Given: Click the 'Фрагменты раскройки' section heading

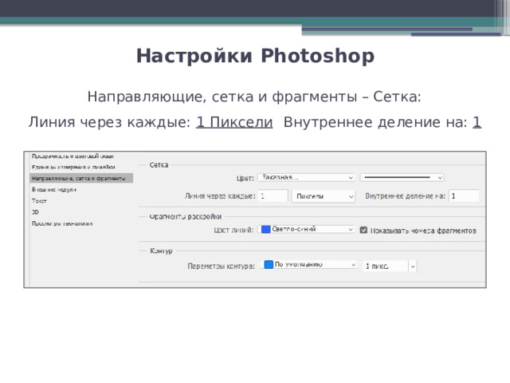Looking at the screenshot, I should tap(186, 216).
